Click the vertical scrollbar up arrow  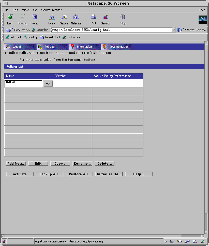coord(206,42)
